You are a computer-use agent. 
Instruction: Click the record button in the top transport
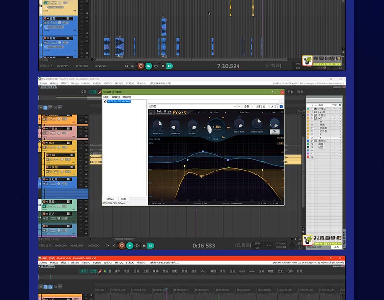tap(141, 66)
